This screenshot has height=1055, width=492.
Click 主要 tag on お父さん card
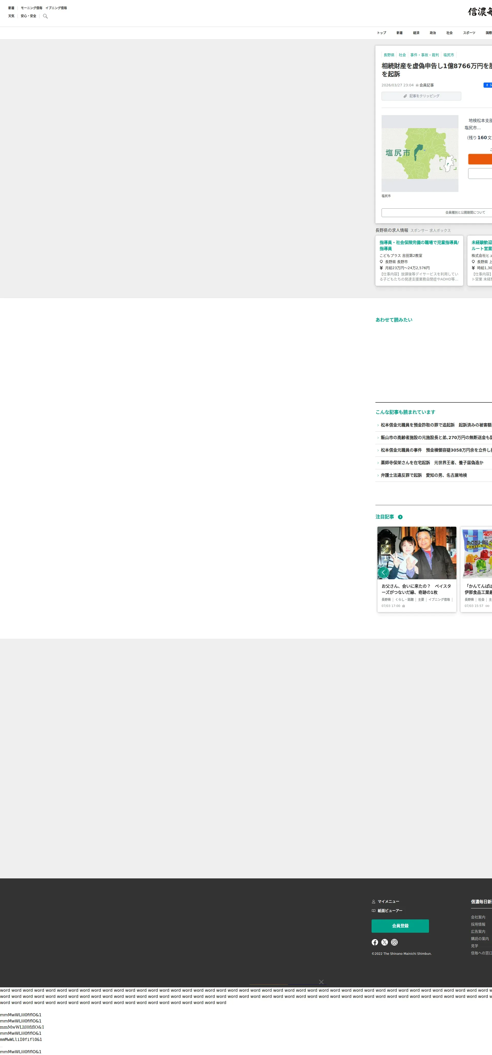(x=421, y=600)
